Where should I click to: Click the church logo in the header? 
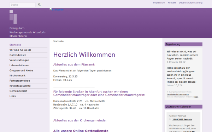pos(13,17)
